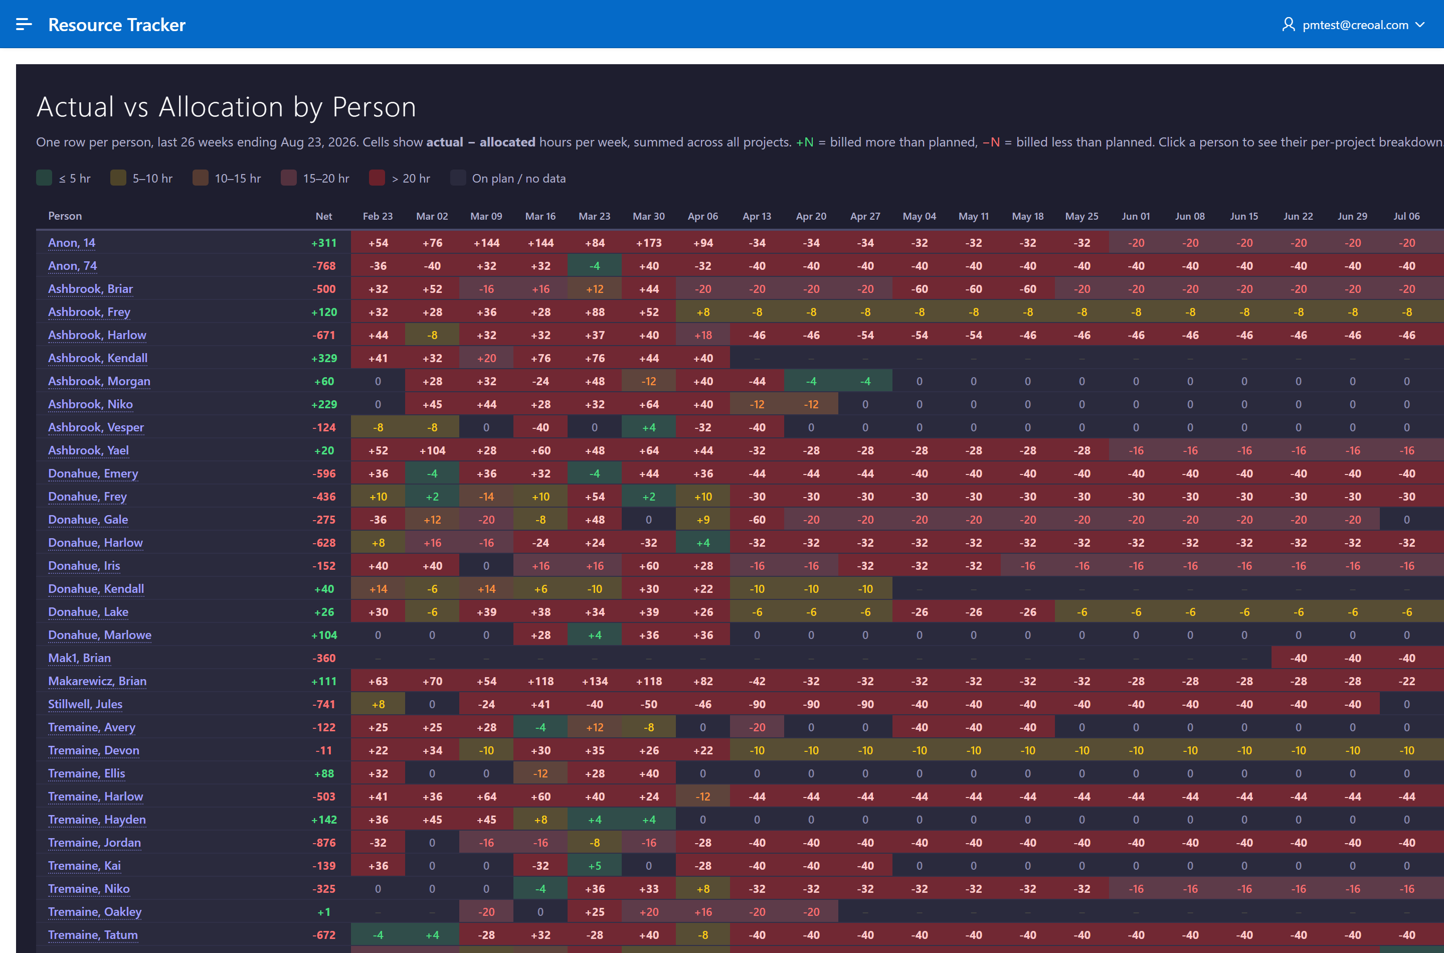Open Makarewicz, Brian breakdown

click(97, 681)
